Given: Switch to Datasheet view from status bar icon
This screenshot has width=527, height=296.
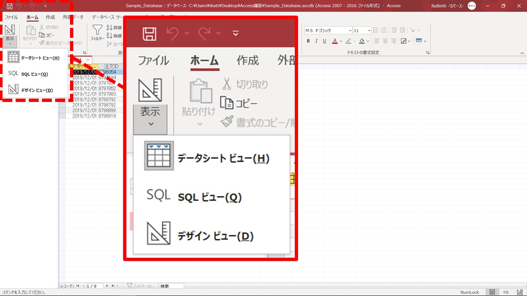Looking at the screenshot, I should [x=492, y=292].
